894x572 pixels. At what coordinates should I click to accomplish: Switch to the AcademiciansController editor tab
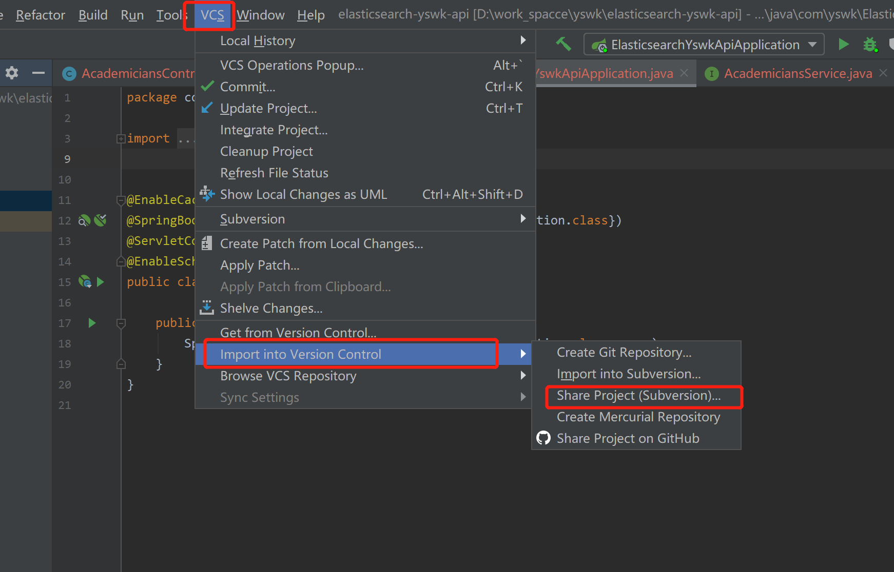[126, 73]
